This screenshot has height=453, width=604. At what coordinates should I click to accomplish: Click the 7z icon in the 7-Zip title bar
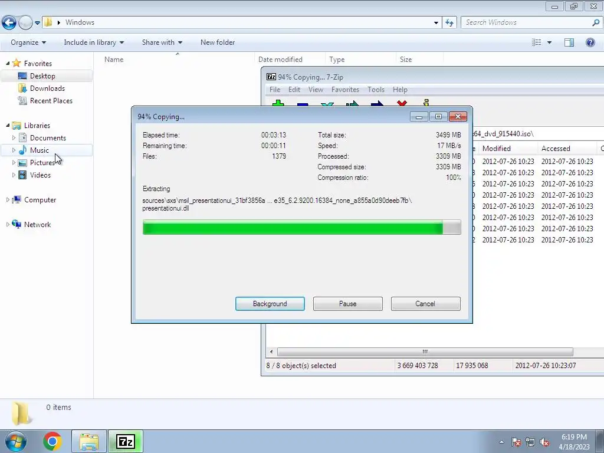[x=271, y=77]
